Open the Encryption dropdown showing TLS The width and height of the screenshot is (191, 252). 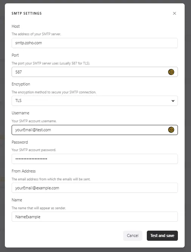(x=95, y=101)
